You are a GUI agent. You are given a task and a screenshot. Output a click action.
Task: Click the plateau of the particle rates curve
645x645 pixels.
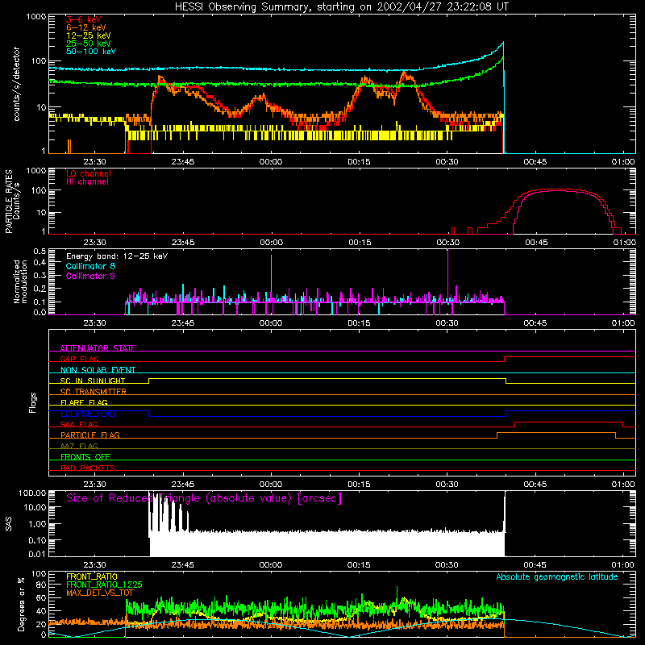556,190
